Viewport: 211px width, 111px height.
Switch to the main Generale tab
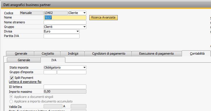click(x=20, y=54)
